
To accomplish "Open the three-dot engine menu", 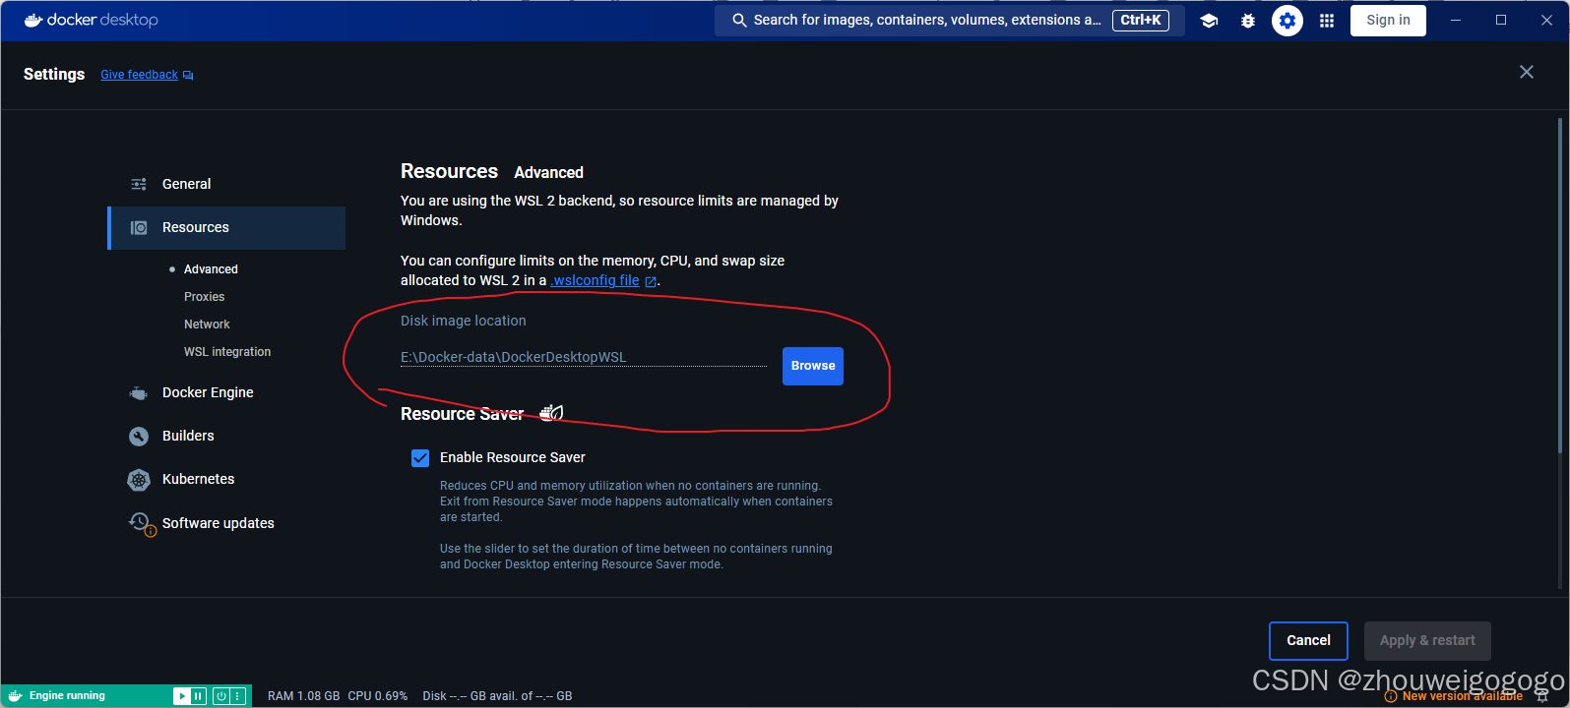I will (237, 696).
